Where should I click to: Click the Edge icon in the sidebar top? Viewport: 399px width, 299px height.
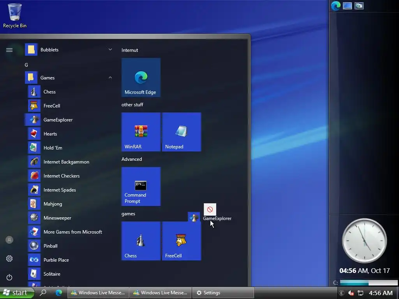(335, 6)
